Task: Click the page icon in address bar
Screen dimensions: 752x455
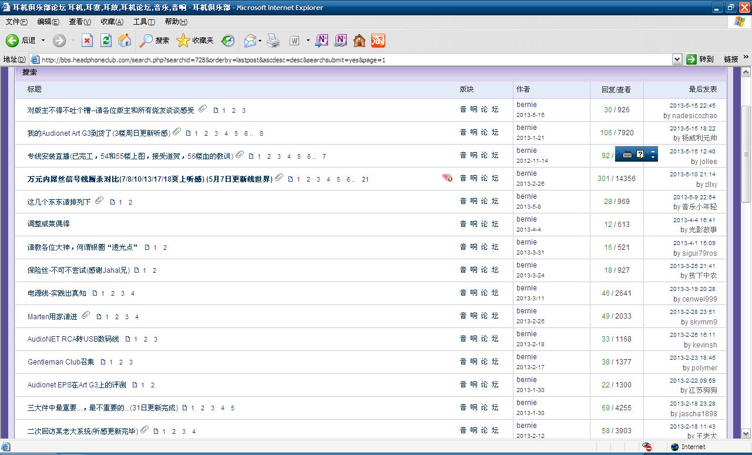Action: 35,59
